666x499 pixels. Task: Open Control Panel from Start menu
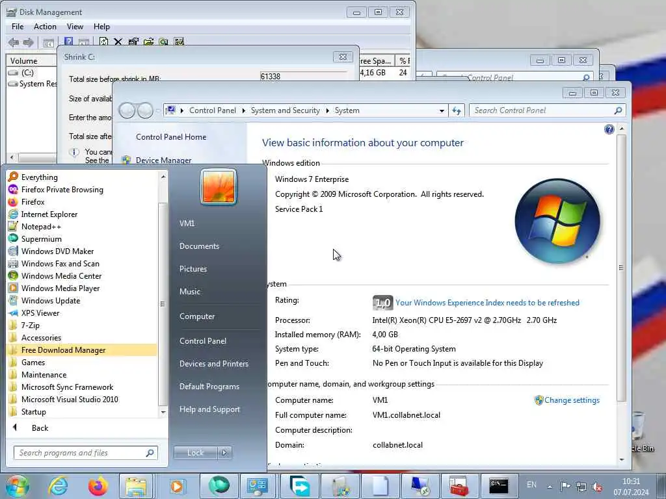[x=203, y=340]
